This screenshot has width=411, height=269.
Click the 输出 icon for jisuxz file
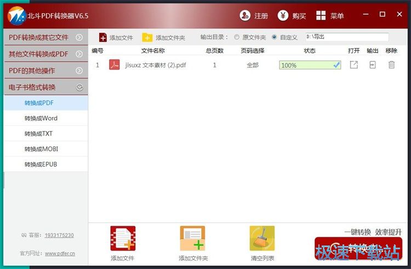373,65
